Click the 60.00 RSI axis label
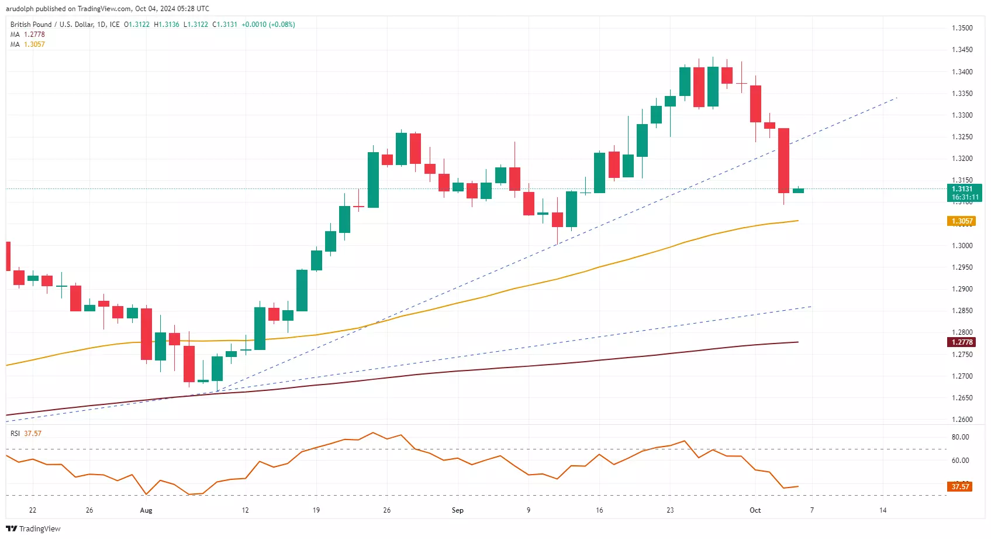The width and height of the screenshot is (991, 539). point(960,461)
